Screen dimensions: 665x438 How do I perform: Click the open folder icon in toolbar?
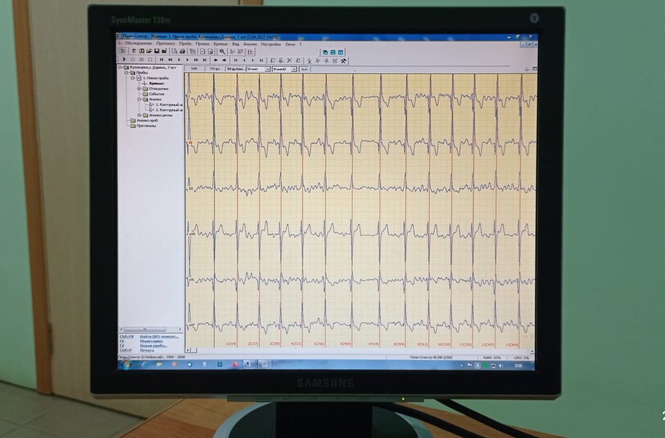[148, 51]
